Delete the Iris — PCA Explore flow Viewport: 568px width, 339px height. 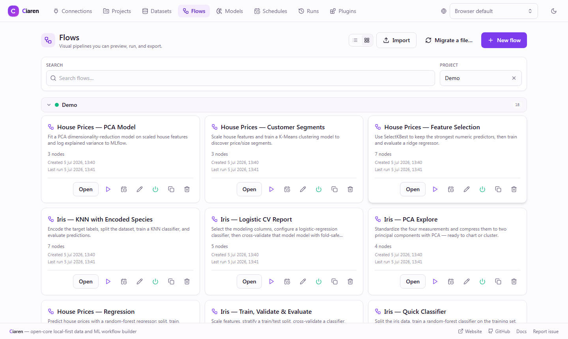[514, 281]
